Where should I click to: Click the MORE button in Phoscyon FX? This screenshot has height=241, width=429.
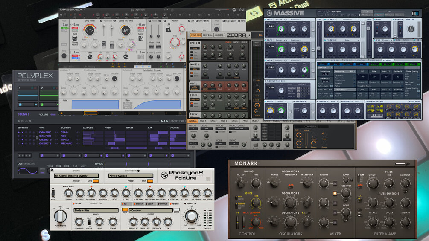[176, 209]
